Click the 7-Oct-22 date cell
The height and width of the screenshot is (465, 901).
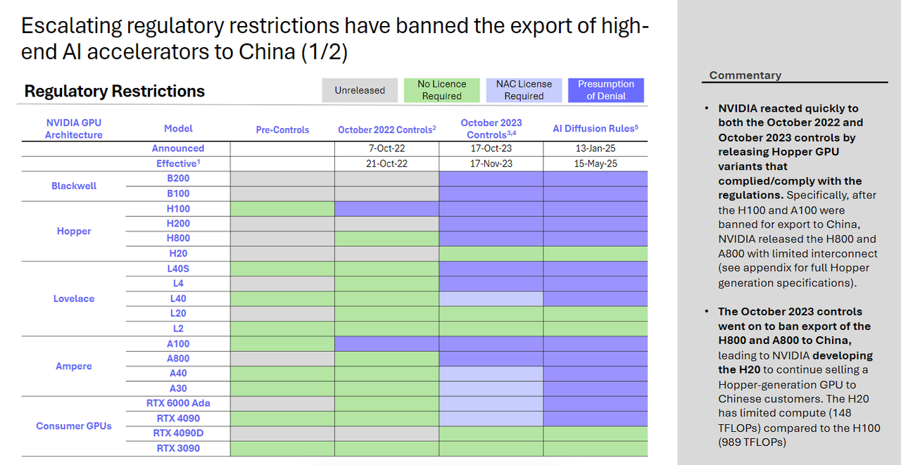click(386, 148)
